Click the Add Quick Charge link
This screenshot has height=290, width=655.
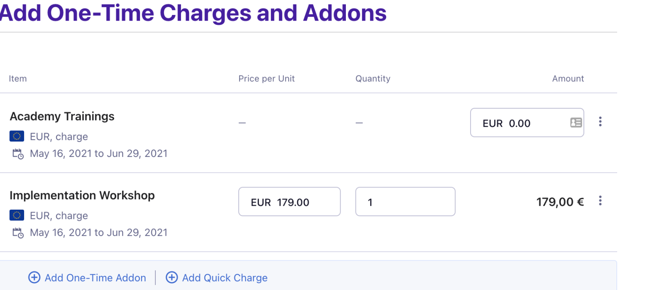pyautogui.click(x=225, y=277)
